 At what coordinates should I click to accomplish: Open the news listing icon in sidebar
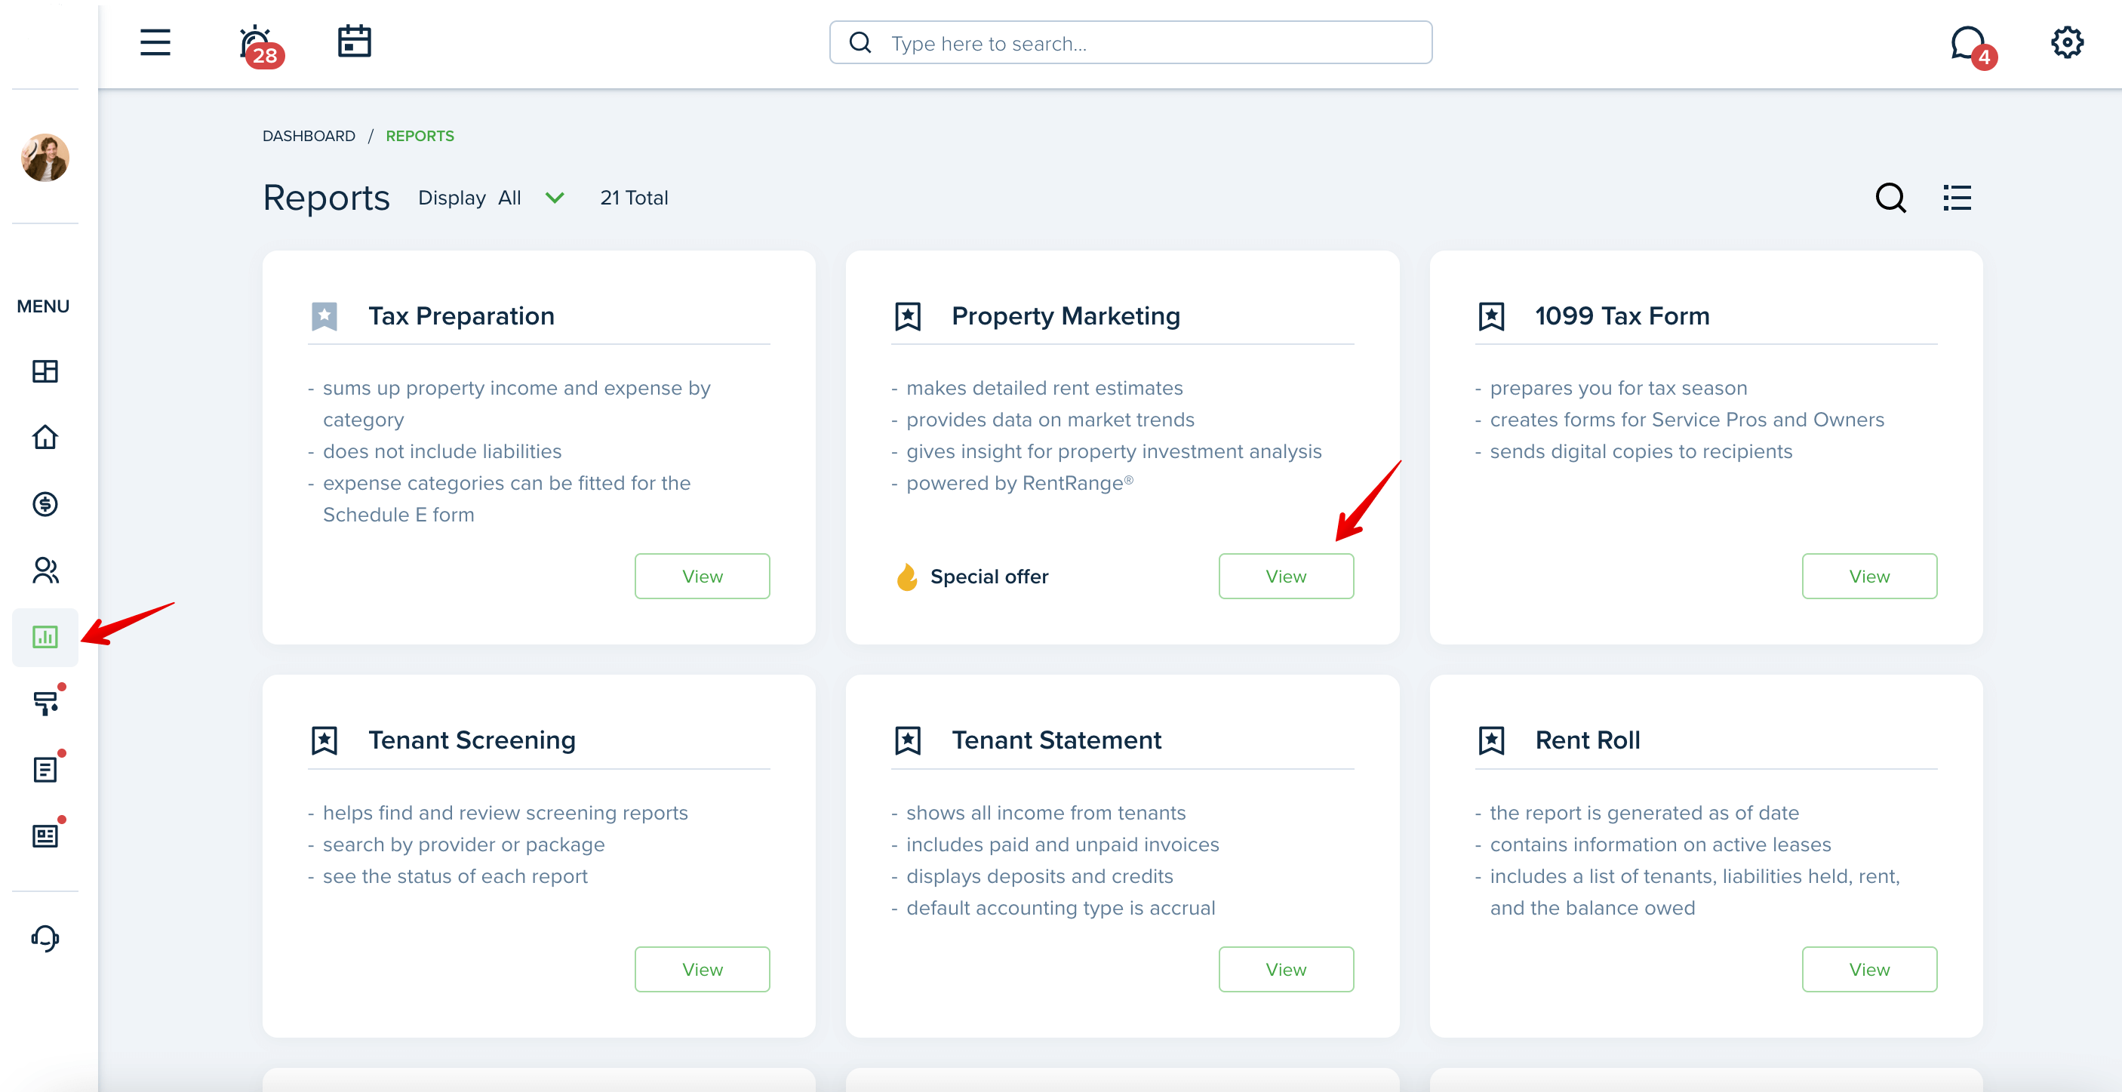[45, 836]
